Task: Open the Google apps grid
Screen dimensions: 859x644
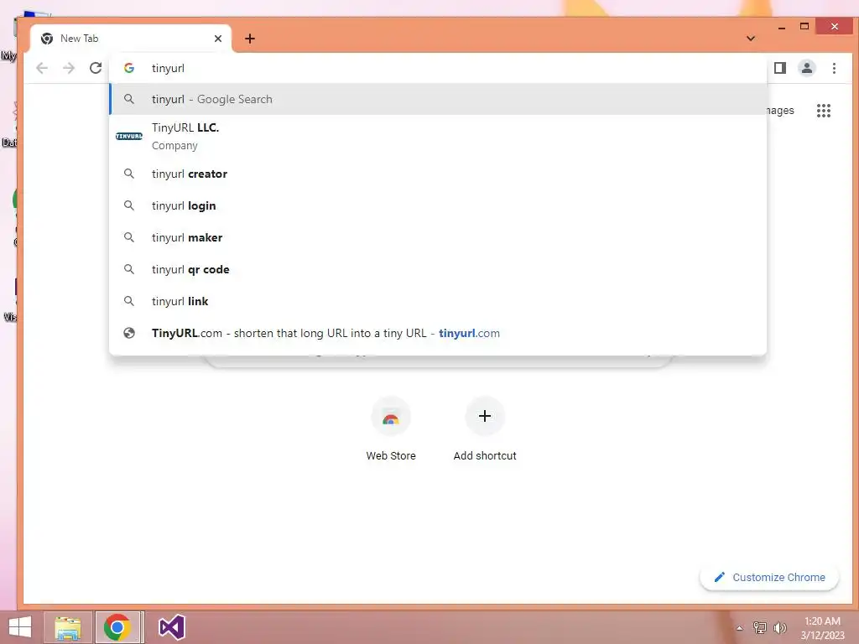Action: pos(824,111)
